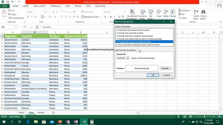Click the zoom slider handle
Image resolution: width=223 pixels, height=125 pixels.
[x=205, y=117]
